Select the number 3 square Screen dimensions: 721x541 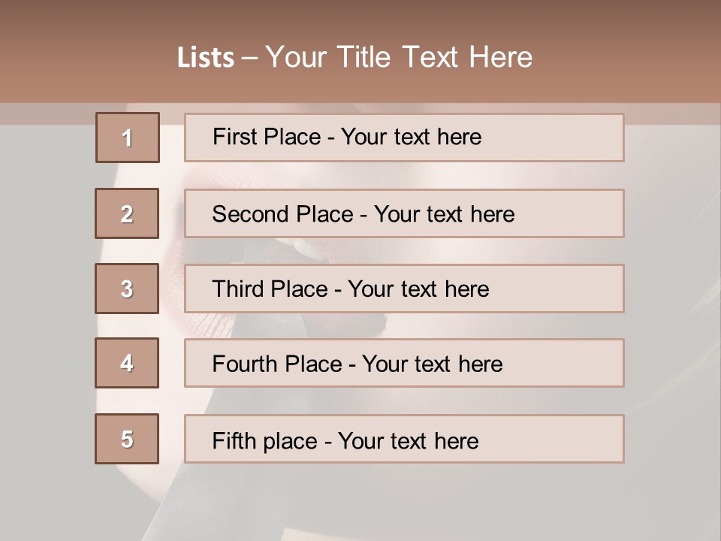click(x=127, y=289)
